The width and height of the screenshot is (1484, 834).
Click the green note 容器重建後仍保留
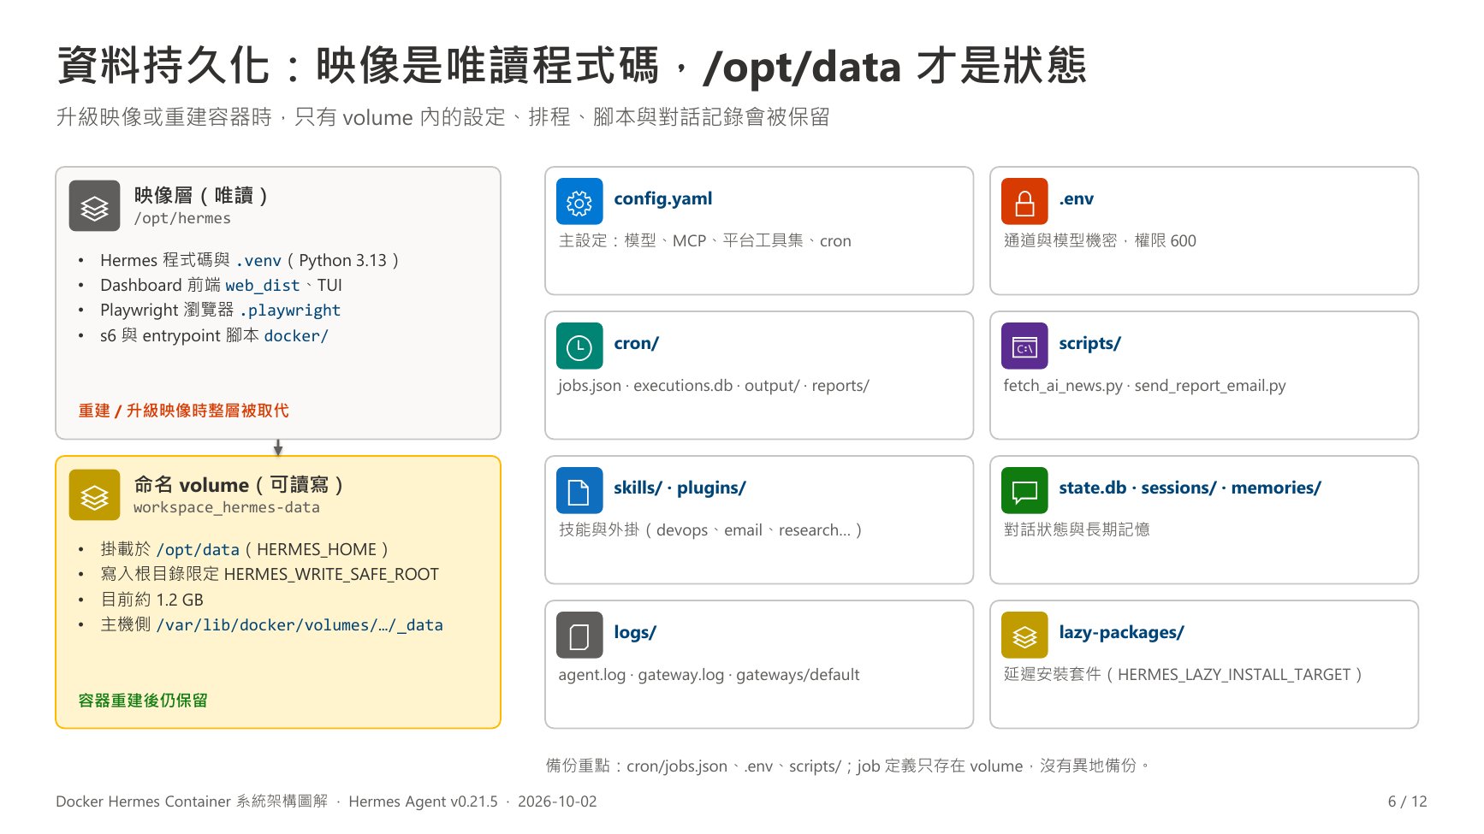click(143, 701)
